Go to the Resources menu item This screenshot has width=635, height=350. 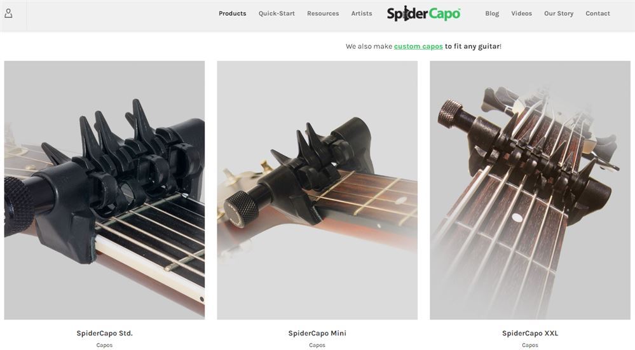tap(323, 13)
